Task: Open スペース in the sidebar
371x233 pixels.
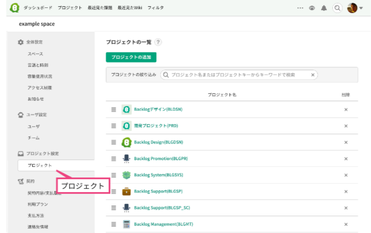Action: coord(35,54)
